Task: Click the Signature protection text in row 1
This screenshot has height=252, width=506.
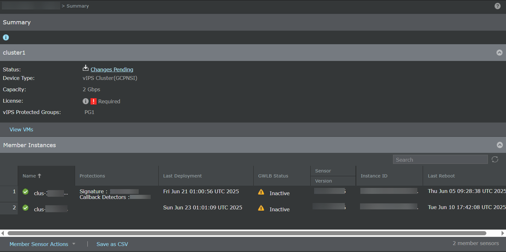Action: tap(93, 191)
